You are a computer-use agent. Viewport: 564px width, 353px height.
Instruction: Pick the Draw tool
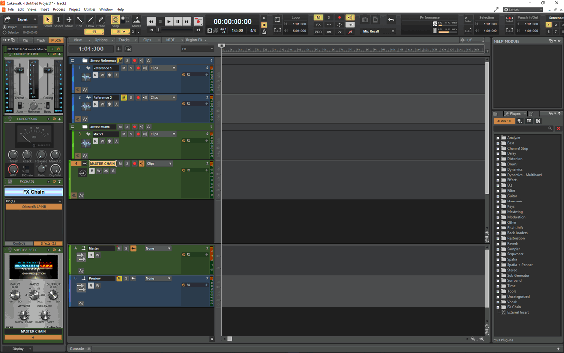90,20
